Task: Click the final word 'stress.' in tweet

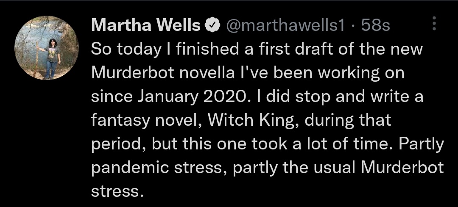Action: 115,192
